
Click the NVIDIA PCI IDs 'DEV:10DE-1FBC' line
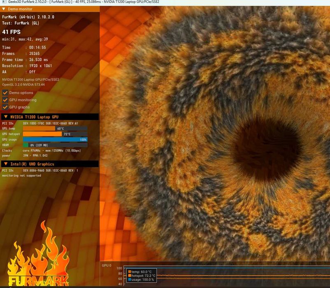(51, 123)
